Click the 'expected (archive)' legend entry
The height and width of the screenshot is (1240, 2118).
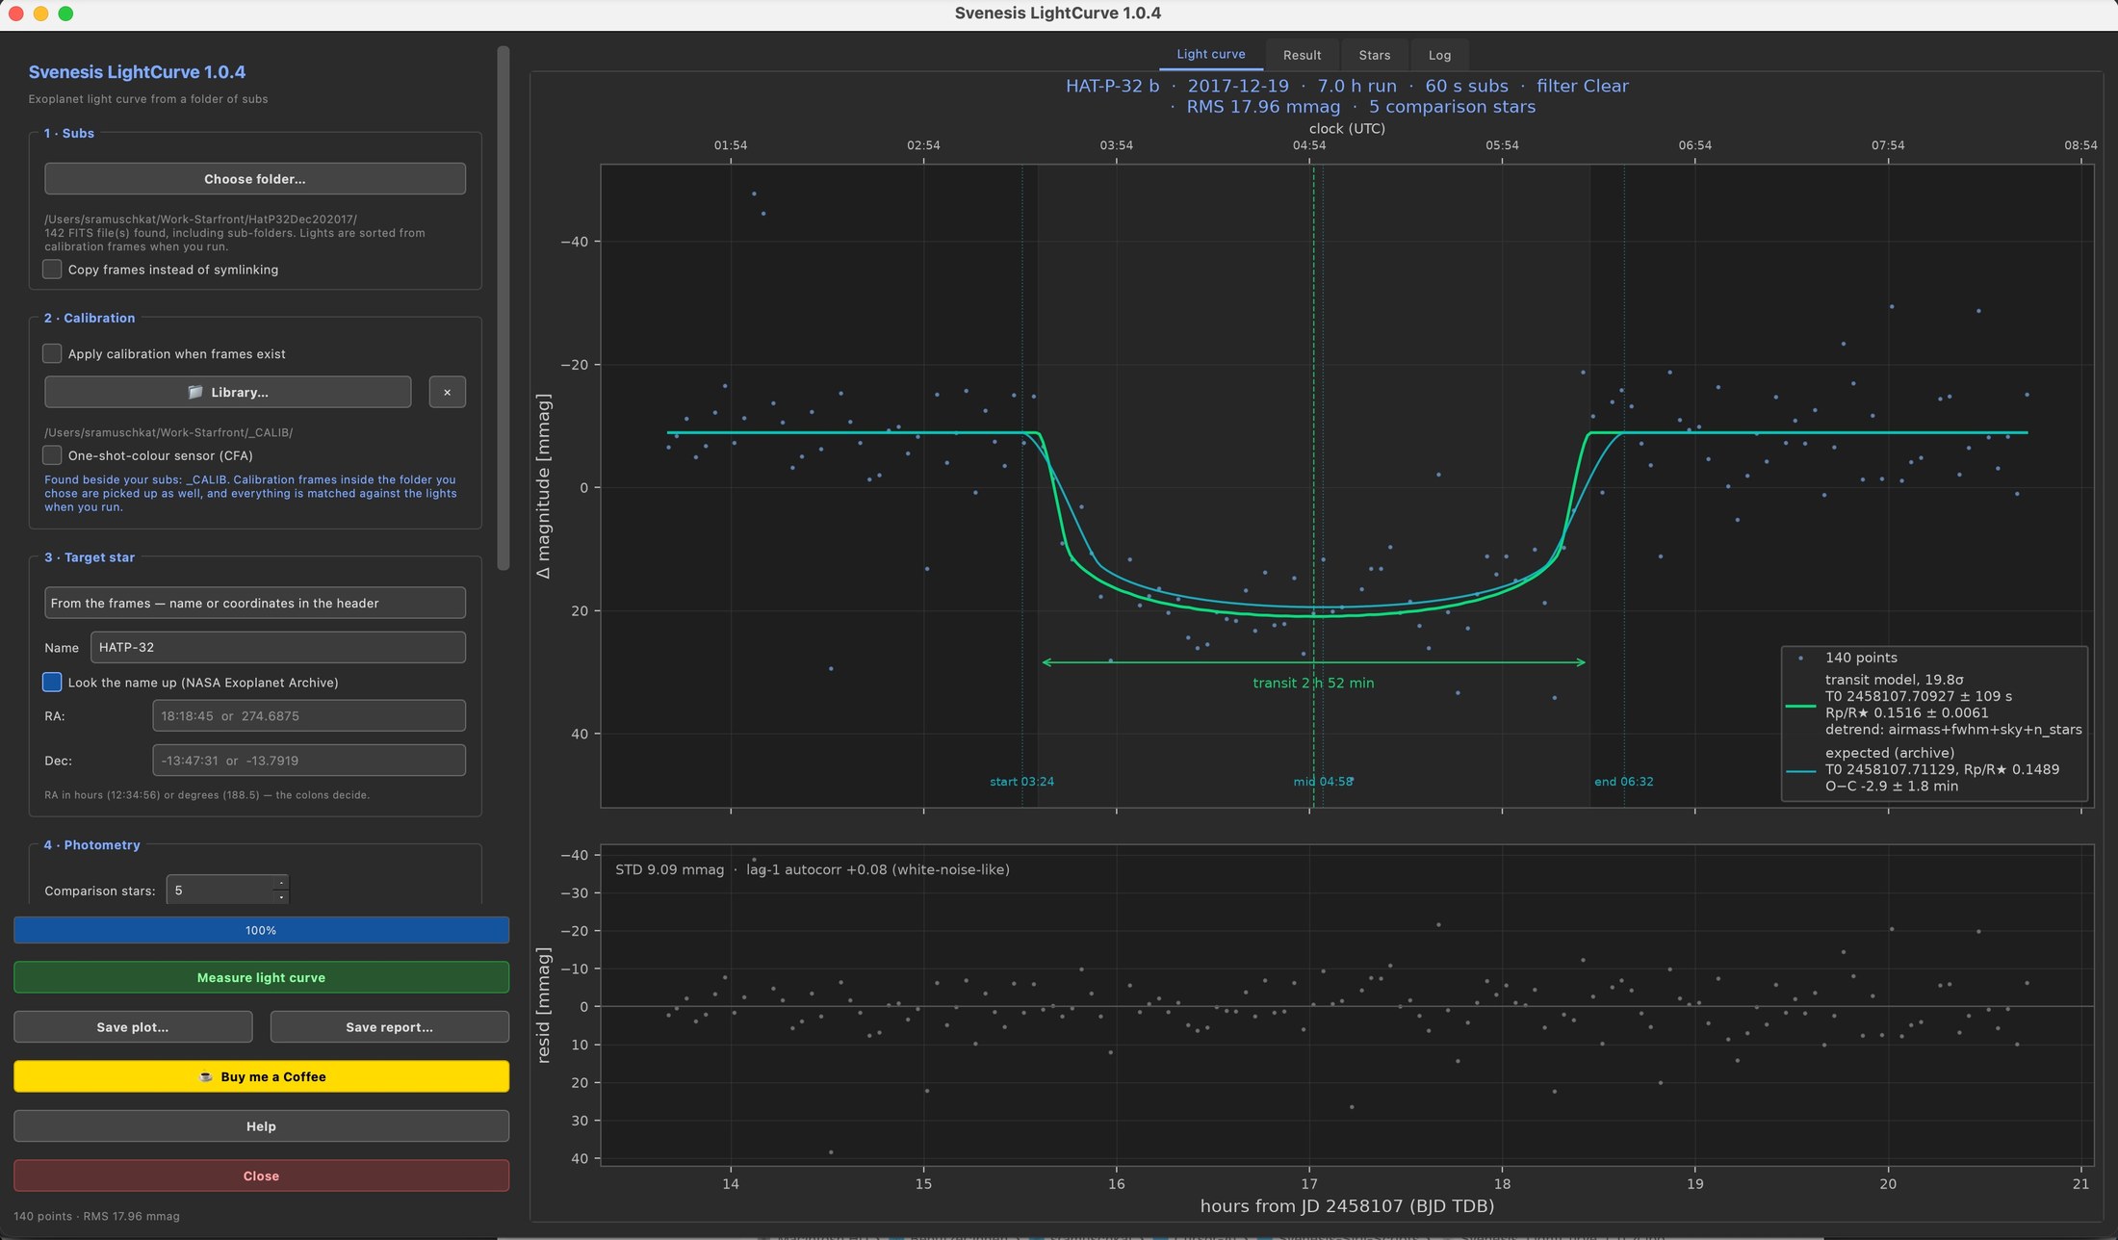click(x=1890, y=753)
